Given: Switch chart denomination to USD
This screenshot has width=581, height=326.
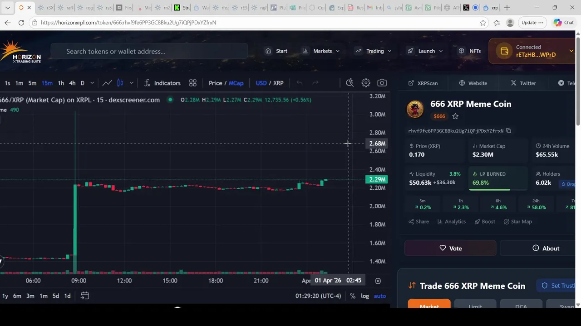Looking at the screenshot, I should point(261,83).
